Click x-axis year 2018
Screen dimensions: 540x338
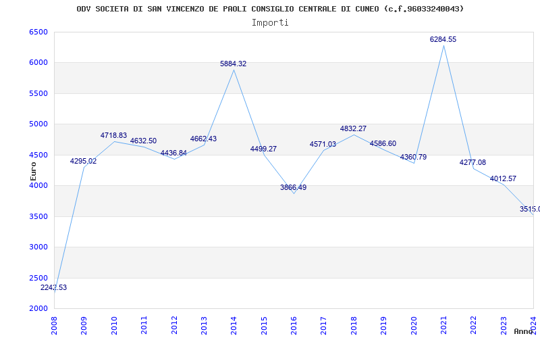(x=354, y=325)
